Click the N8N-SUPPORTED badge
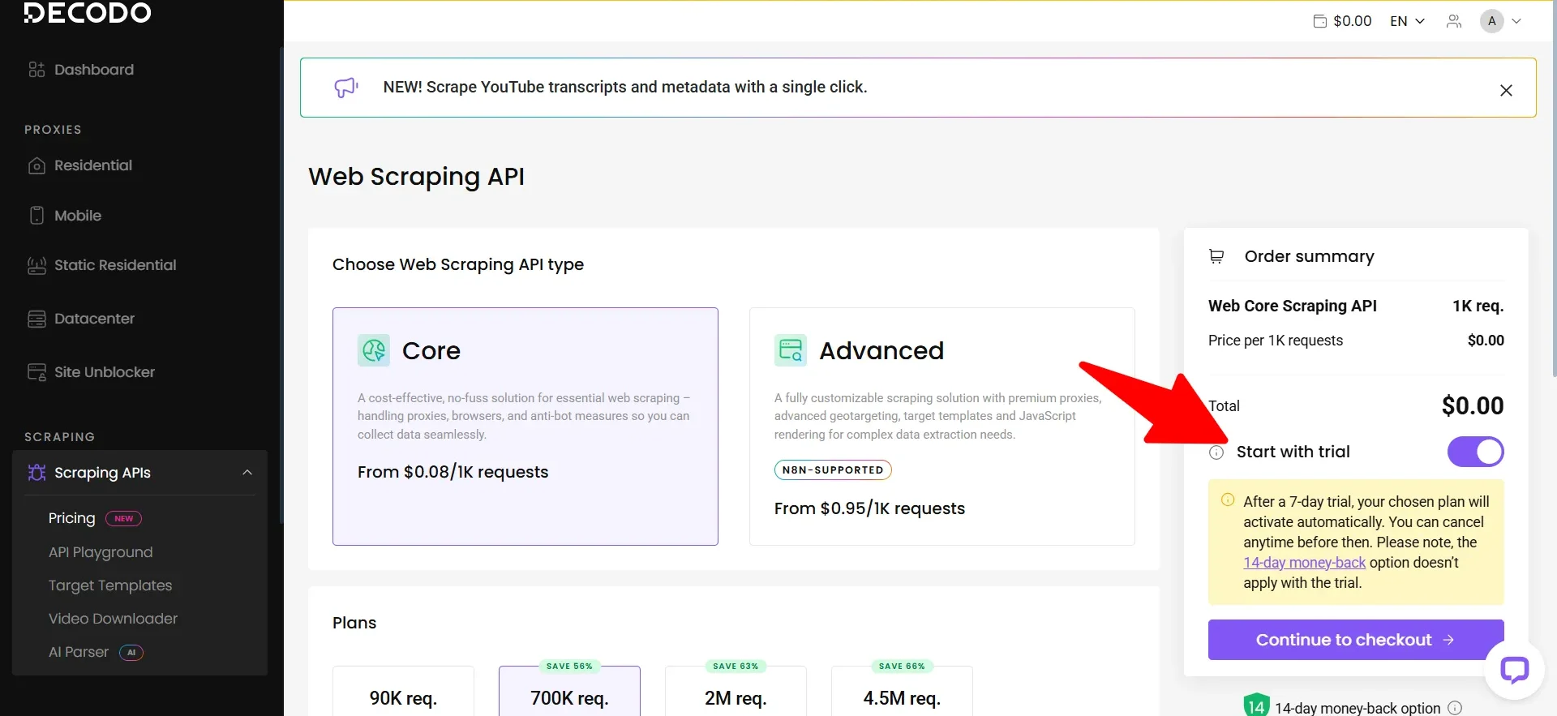1557x716 pixels. [x=833, y=470]
